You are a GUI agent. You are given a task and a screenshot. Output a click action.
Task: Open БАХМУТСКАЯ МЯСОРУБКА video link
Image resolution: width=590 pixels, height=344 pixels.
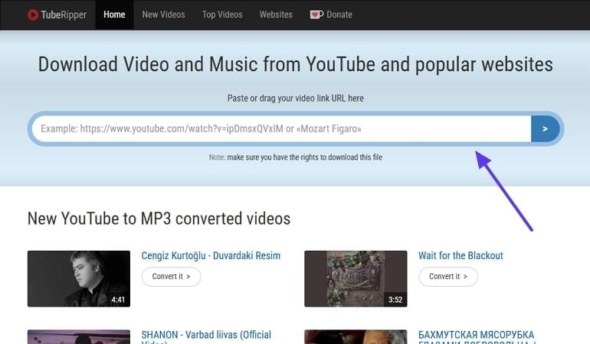point(477,337)
